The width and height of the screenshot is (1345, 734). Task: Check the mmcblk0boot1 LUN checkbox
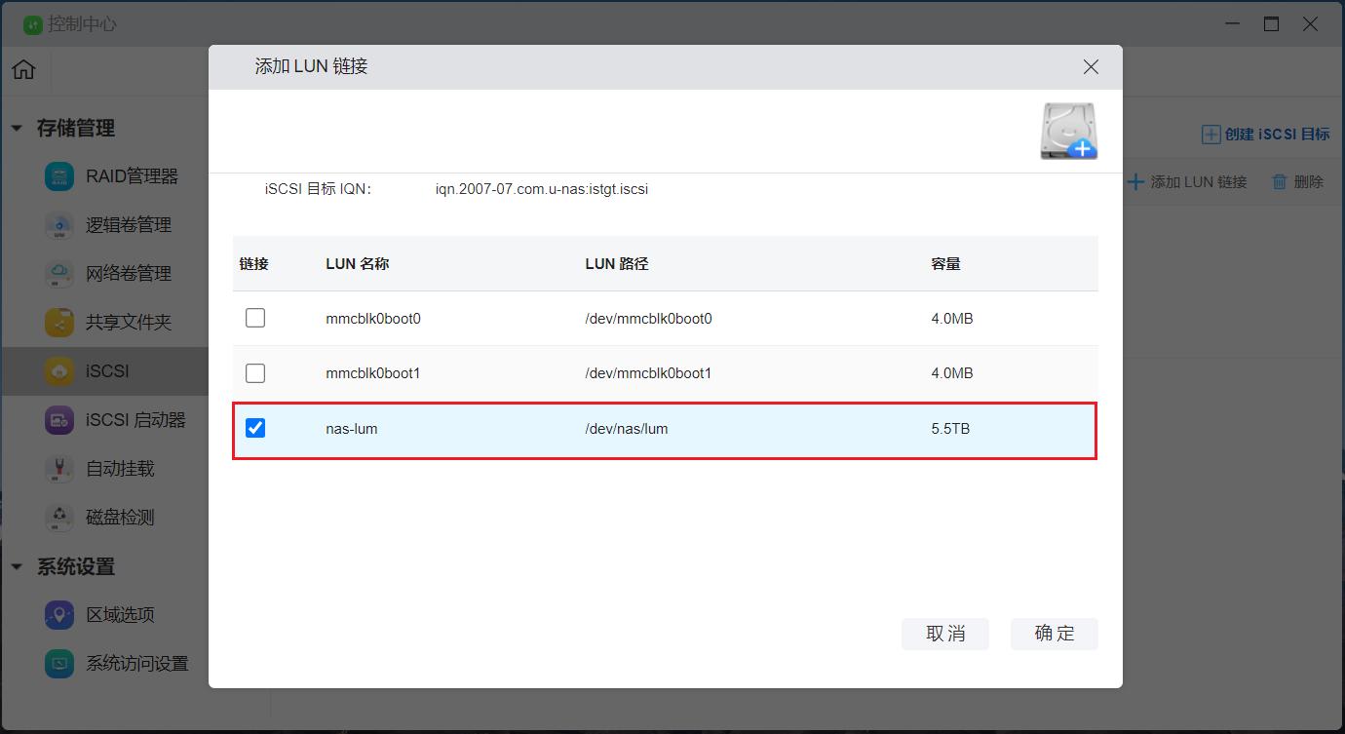(255, 373)
